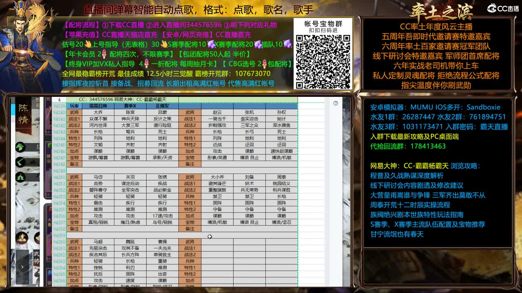The width and height of the screenshot is (522, 293).
Task: Select row header 94350
Action: coord(59,177)
